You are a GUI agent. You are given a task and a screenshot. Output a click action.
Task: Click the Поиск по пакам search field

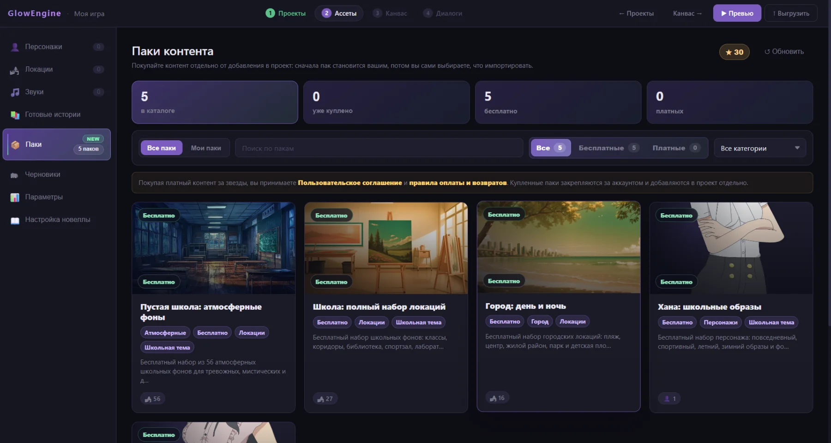[379, 148]
